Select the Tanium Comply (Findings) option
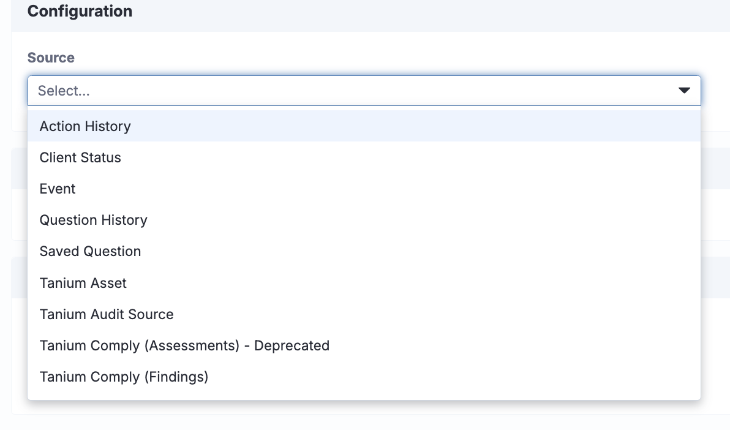This screenshot has height=430, width=730. [124, 377]
